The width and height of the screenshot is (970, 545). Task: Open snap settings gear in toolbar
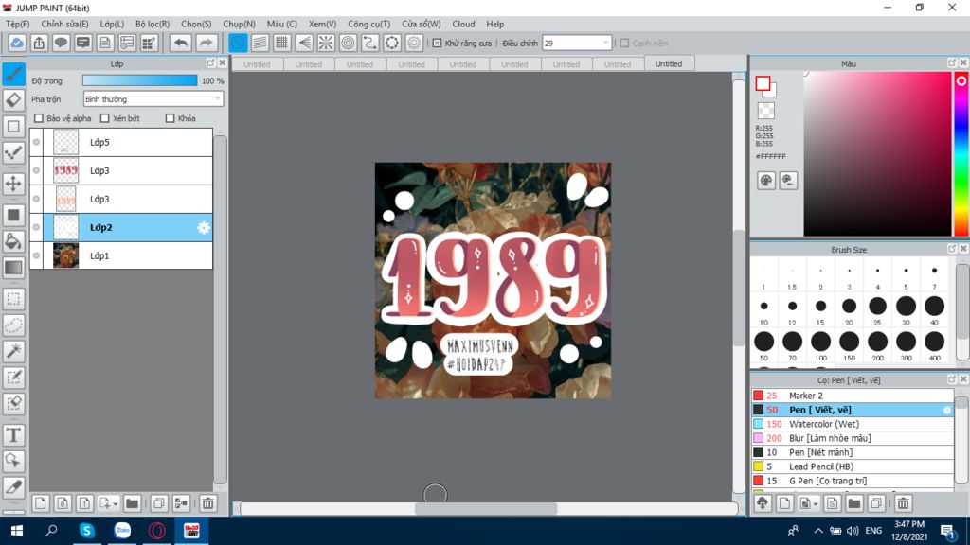pyautogui.click(x=414, y=43)
